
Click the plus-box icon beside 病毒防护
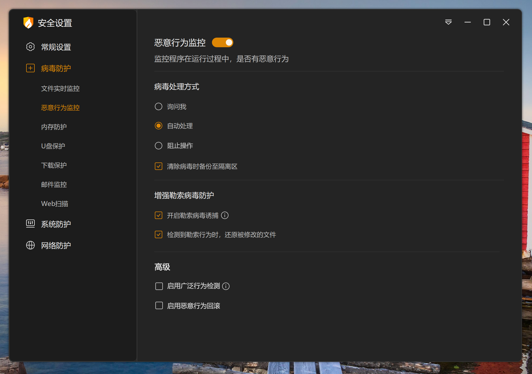(30, 68)
